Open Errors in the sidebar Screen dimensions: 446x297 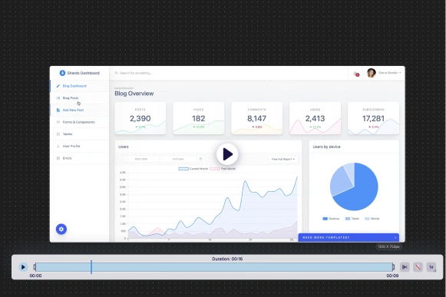pyautogui.click(x=80, y=158)
